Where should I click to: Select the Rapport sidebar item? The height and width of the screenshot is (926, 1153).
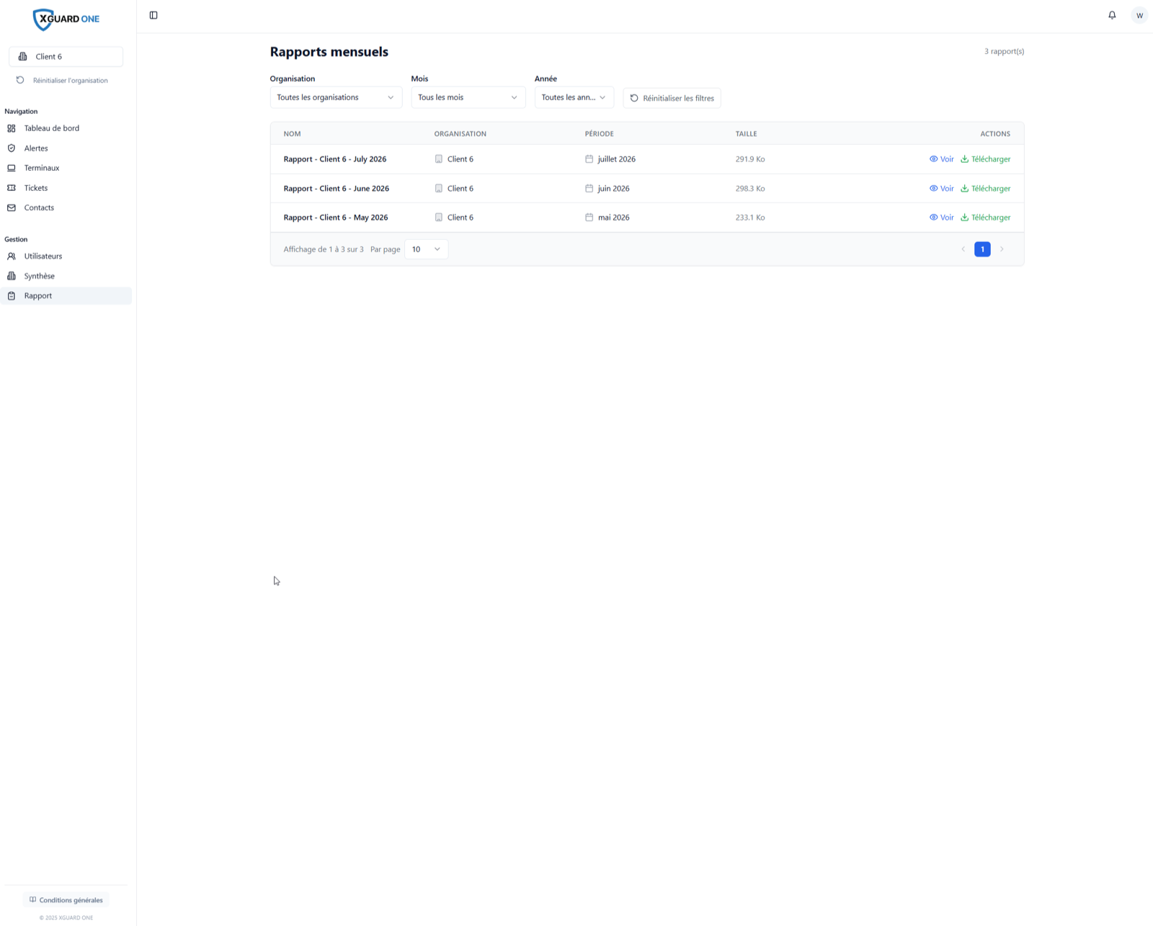66,295
